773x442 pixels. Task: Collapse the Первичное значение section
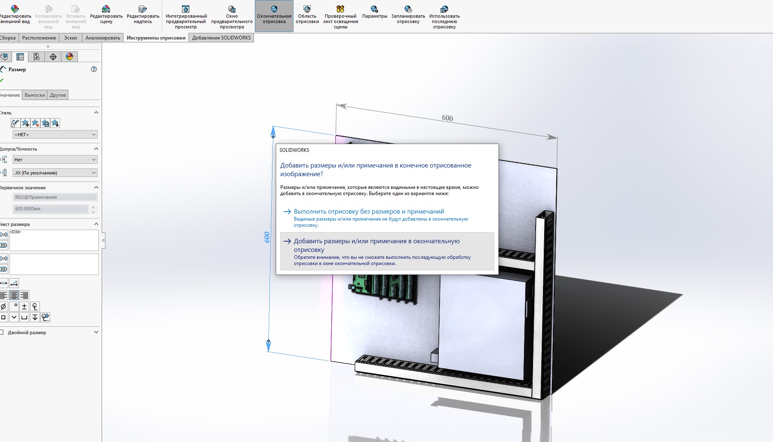tap(96, 187)
